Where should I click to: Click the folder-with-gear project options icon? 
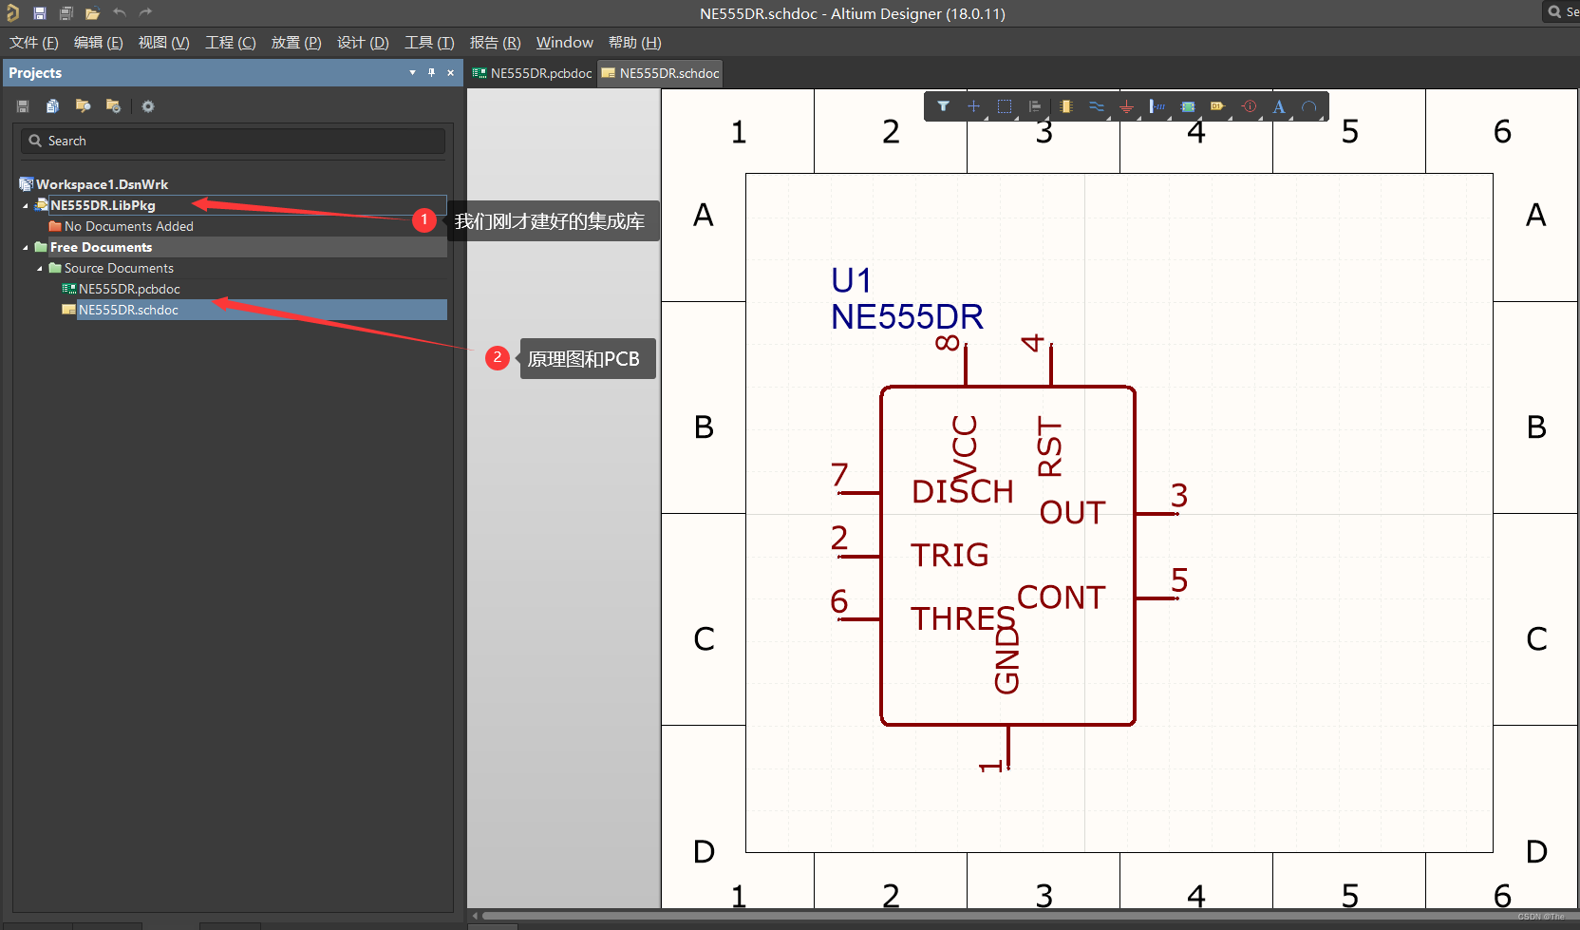point(114,106)
